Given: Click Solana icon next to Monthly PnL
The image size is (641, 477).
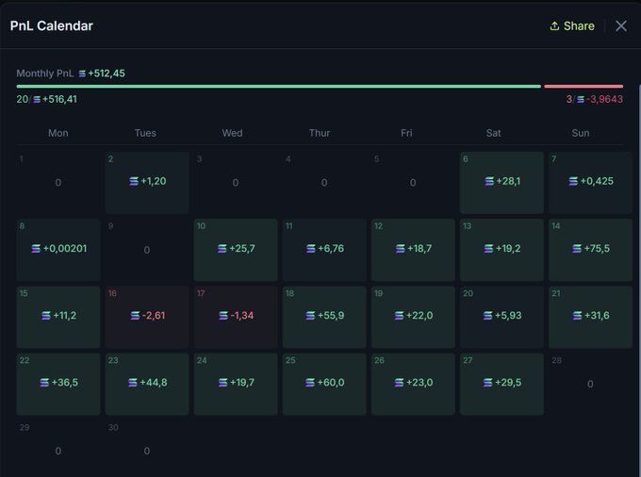Looking at the screenshot, I should 82,74.
